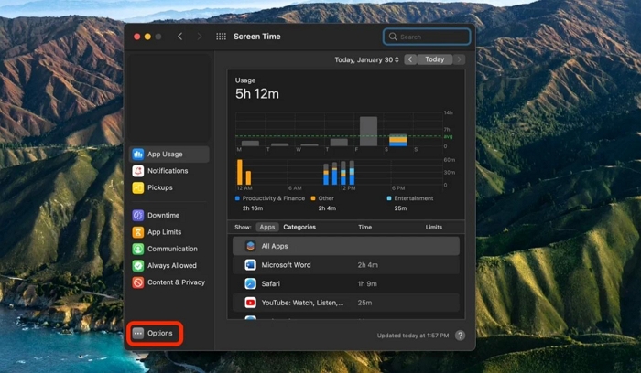This screenshot has width=641, height=373.
Task: Click the Search field
Action: 427,37
